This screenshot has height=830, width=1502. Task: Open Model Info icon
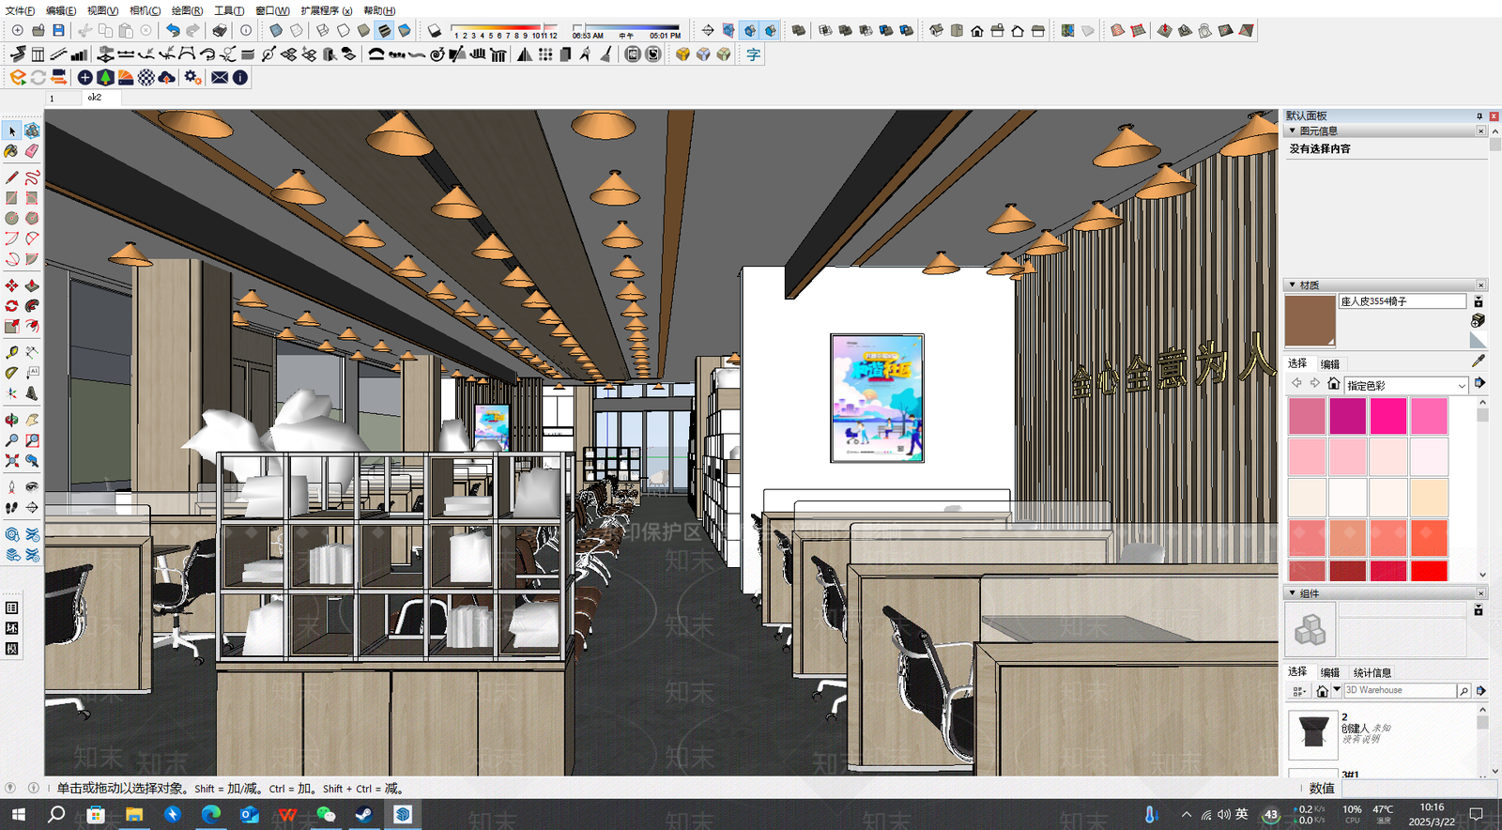246,30
